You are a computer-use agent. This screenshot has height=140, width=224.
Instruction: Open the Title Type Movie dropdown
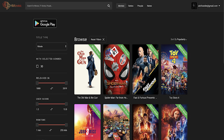click(x=51, y=46)
